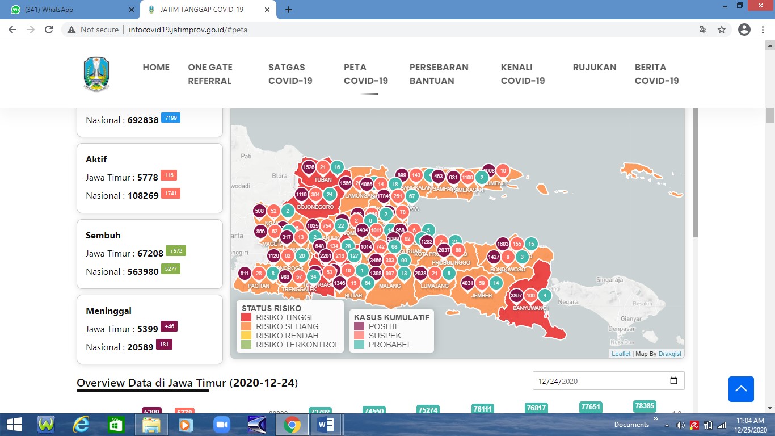Click Pacitan positive marker 611

pos(245,273)
